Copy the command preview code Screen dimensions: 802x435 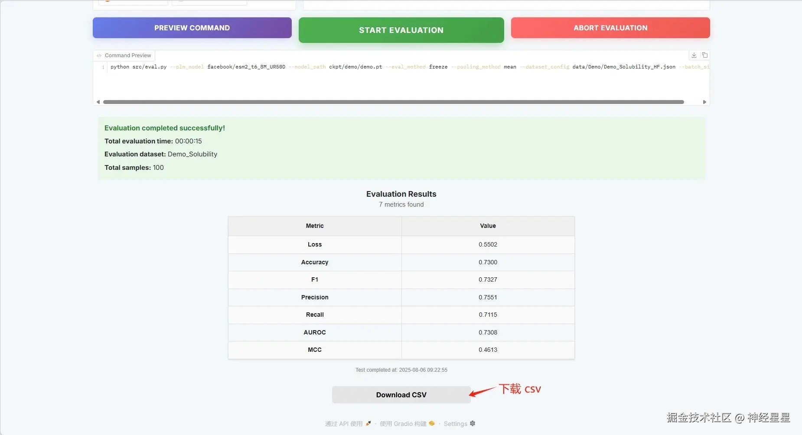click(705, 55)
